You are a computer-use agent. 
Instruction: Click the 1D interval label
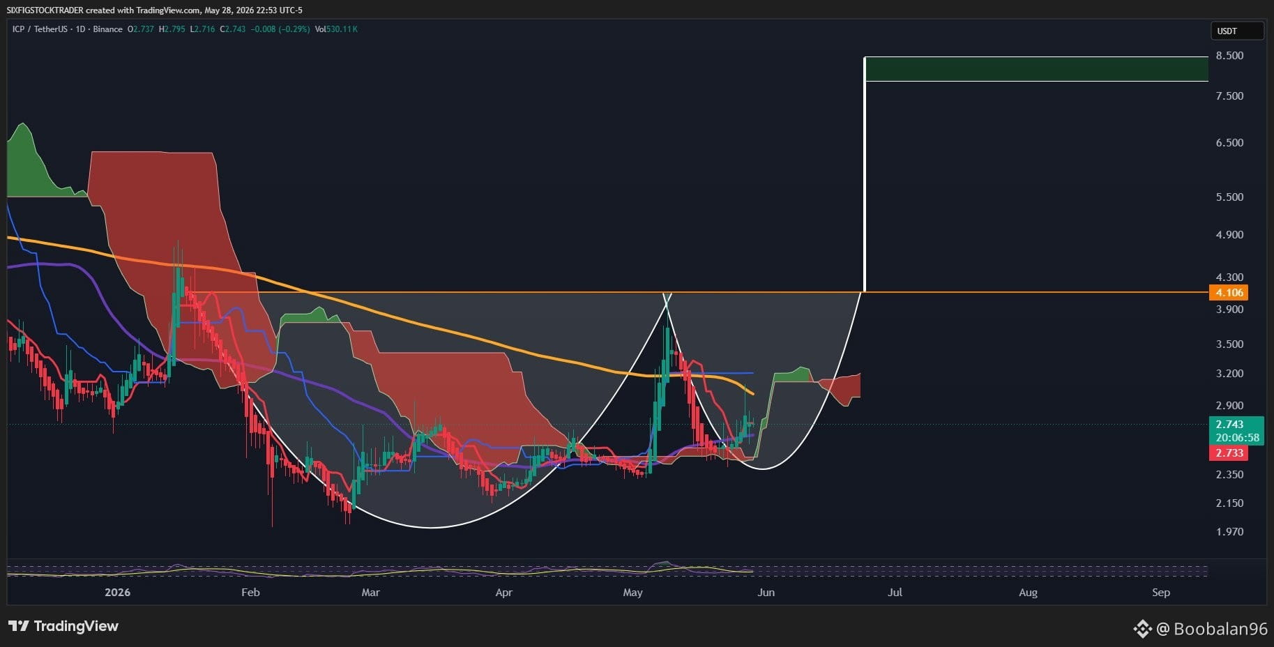point(80,29)
